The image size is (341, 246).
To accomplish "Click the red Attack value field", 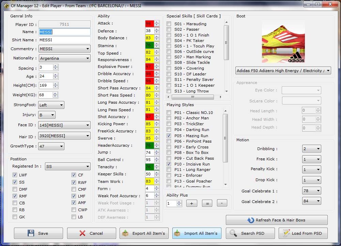I will pos(149,24).
